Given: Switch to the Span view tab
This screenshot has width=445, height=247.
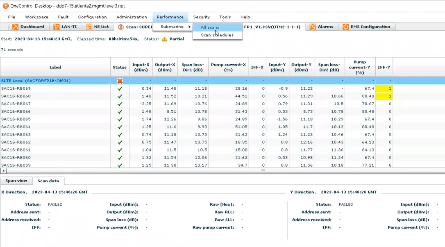Looking at the screenshot, I should (x=16, y=180).
